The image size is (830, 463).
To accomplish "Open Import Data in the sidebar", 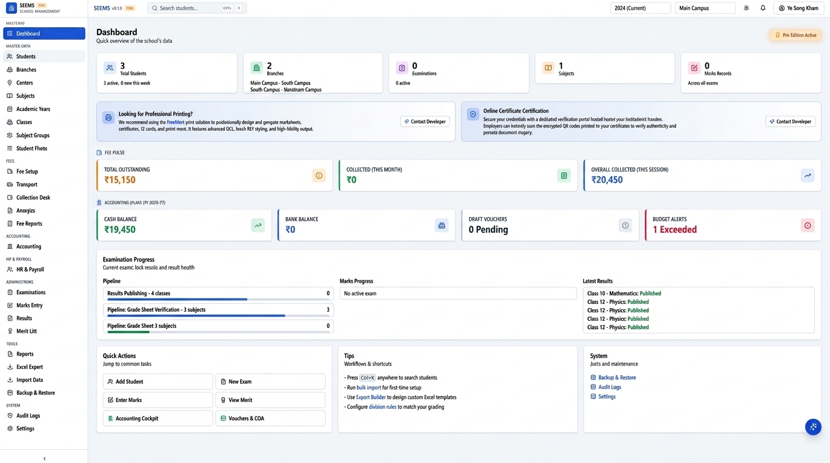I will 44,380.
